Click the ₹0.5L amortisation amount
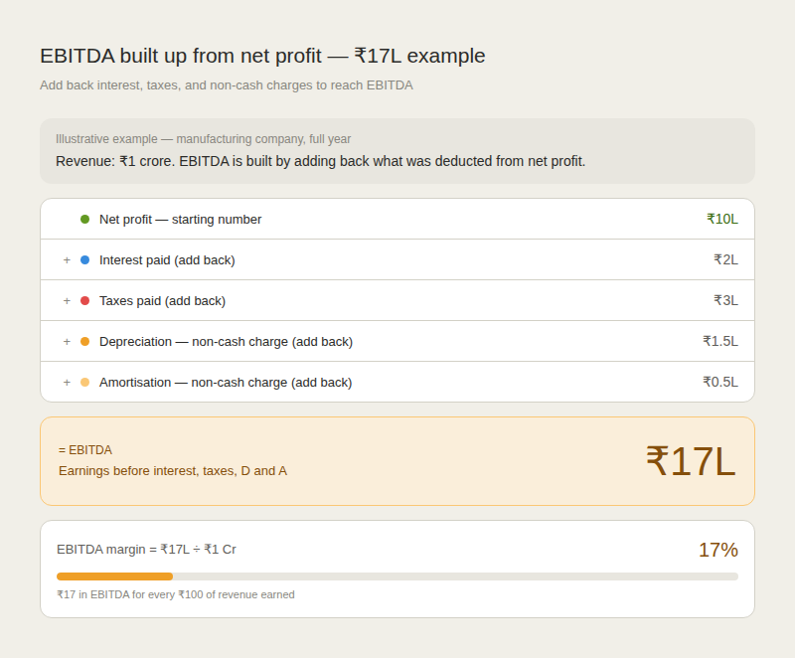Viewport: 795px width, 658px height. (x=719, y=382)
